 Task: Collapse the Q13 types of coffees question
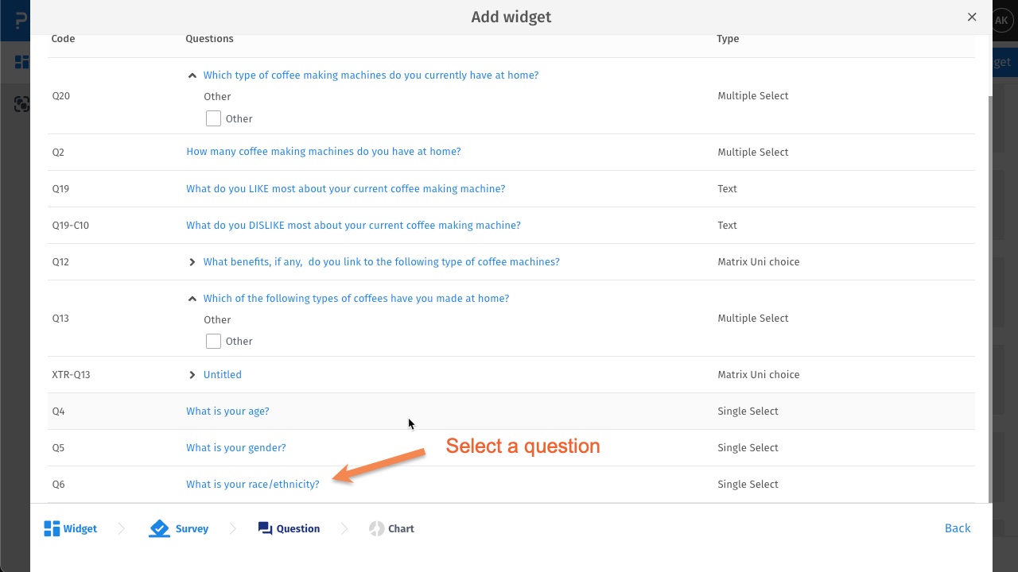coord(192,299)
